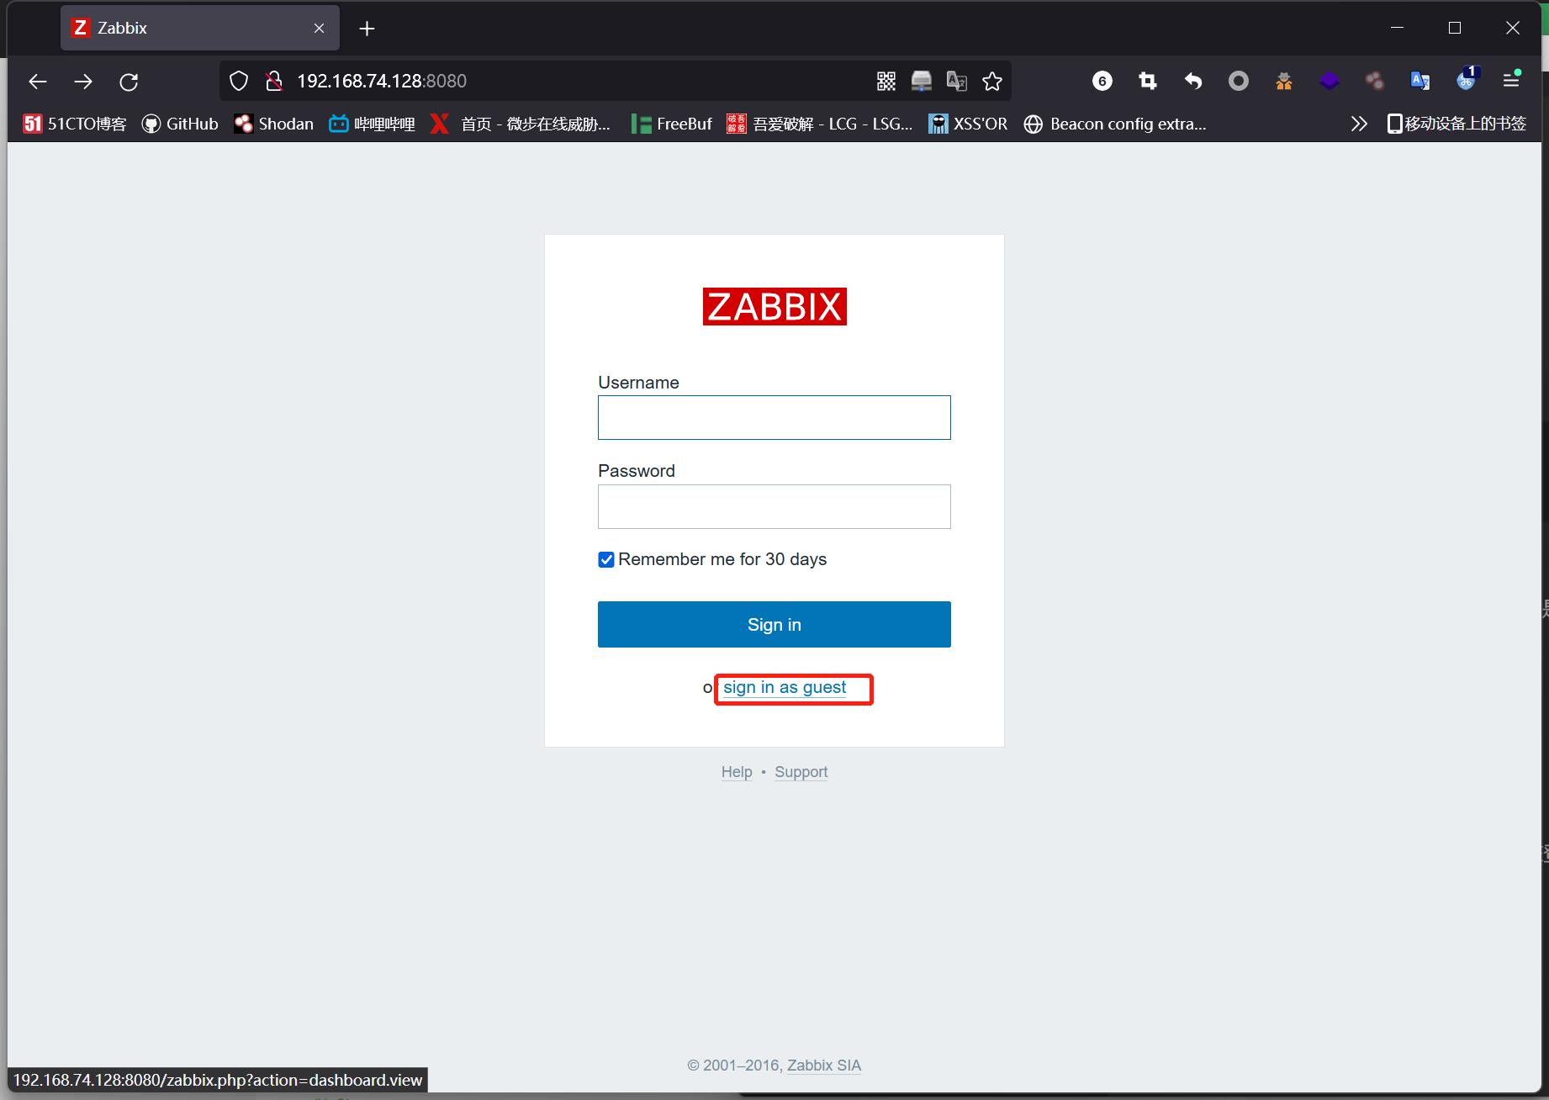
Task: Select the Zabbix browser tab
Action: (200, 28)
